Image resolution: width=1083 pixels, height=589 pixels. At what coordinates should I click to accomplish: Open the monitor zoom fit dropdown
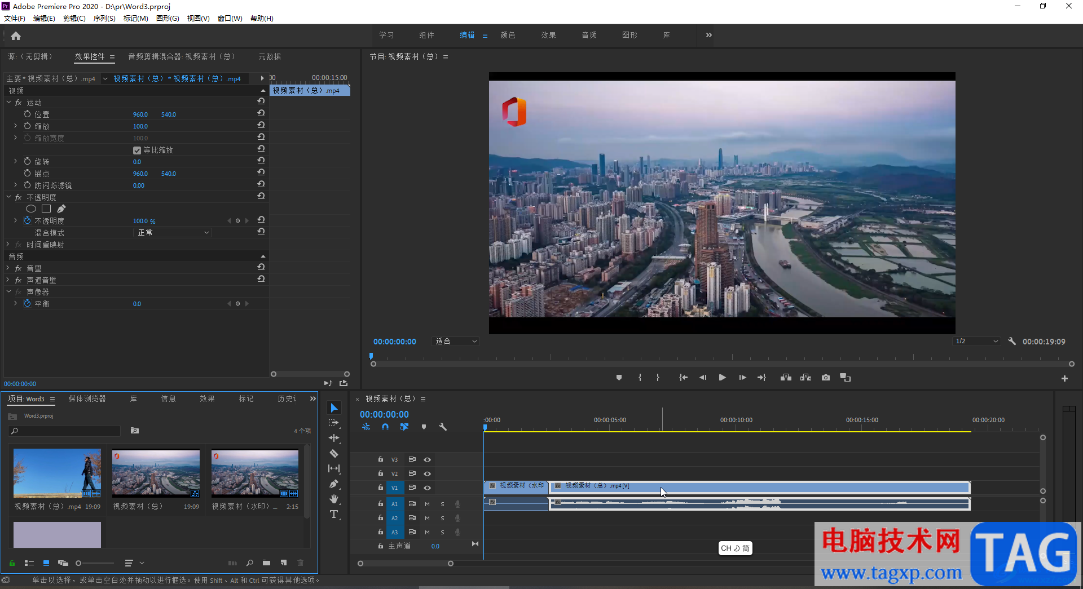[x=456, y=342]
